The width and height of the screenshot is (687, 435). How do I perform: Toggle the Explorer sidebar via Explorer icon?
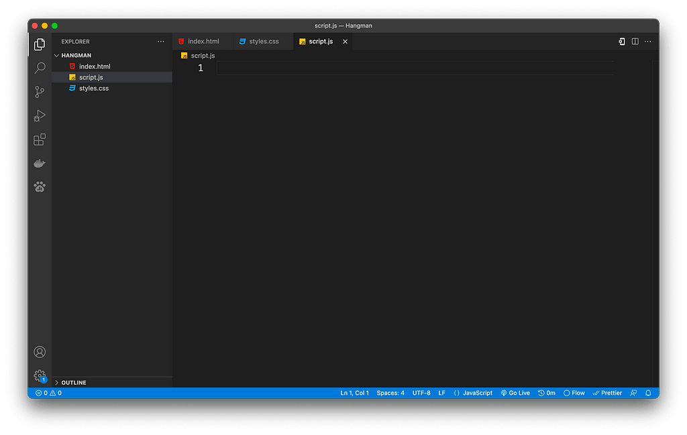pos(40,44)
